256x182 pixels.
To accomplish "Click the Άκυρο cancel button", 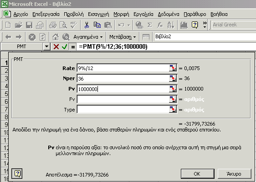I will click(234, 174).
